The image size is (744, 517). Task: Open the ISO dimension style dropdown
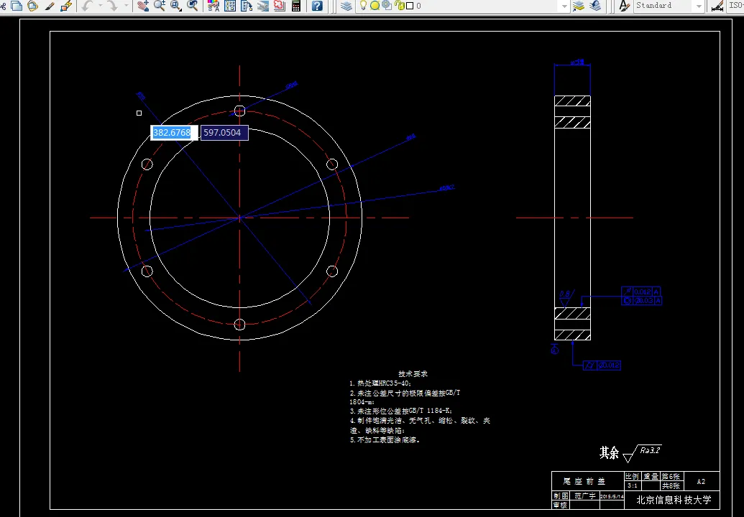(x=735, y=6)
